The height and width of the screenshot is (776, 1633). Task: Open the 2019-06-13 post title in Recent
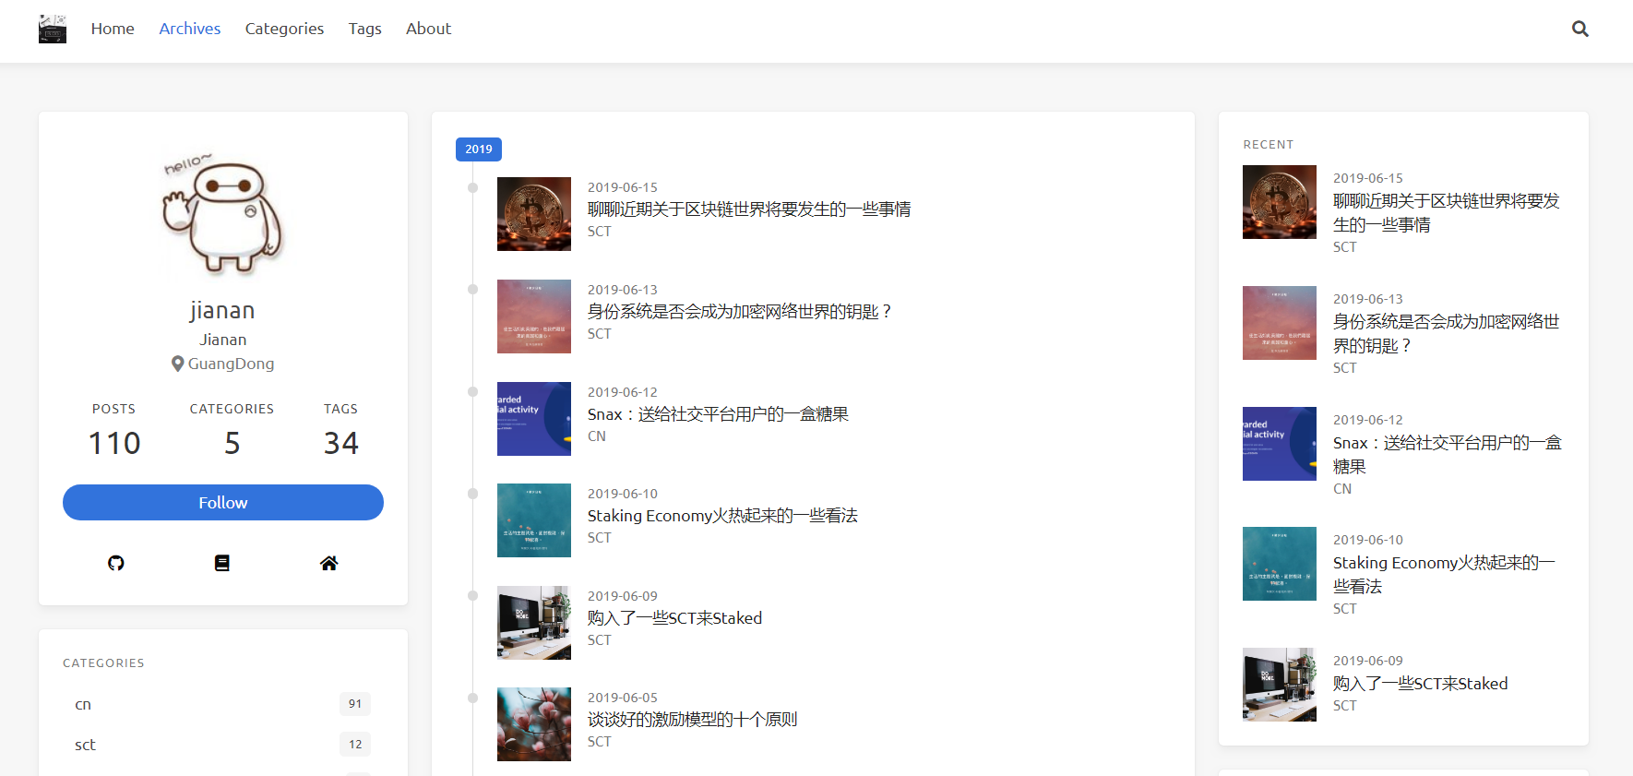(1445, 333)
